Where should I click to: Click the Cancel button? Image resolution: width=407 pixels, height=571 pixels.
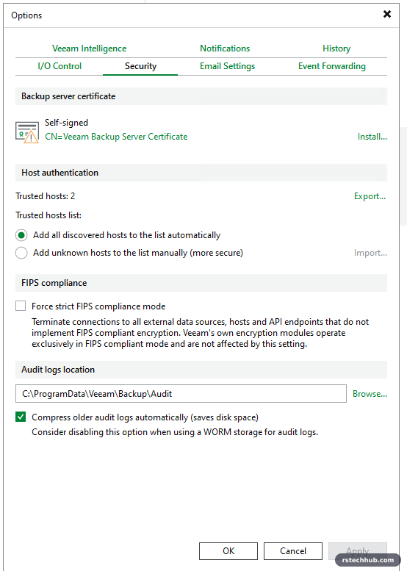tap(293, 551)
